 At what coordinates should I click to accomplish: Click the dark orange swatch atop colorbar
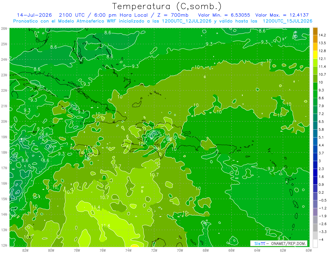[x=315, y=31]
